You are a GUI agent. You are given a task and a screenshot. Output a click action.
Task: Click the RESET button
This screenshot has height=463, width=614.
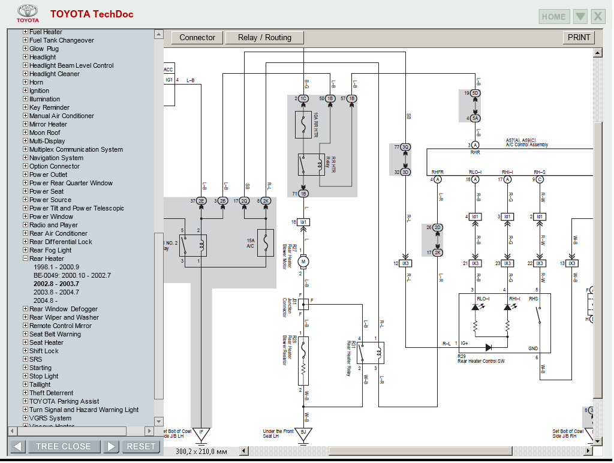[x=141, y=447]
